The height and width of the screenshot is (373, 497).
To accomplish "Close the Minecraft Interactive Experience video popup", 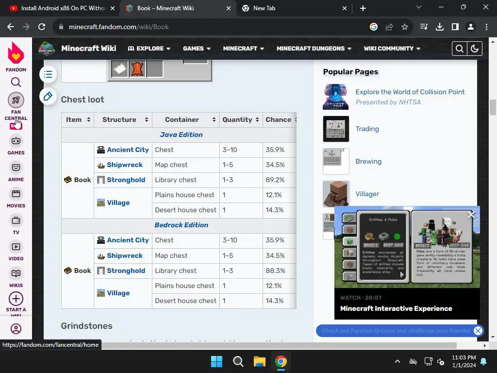I will pos(471,215).
